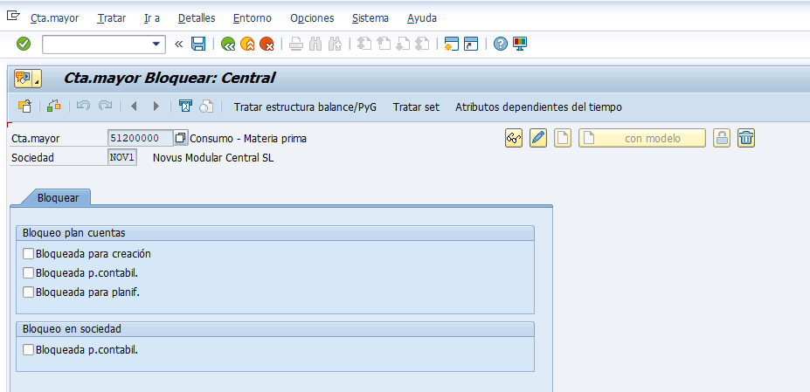
Task: Toggle Bloqueada para creación checkbox
Action: click(29, 253)
